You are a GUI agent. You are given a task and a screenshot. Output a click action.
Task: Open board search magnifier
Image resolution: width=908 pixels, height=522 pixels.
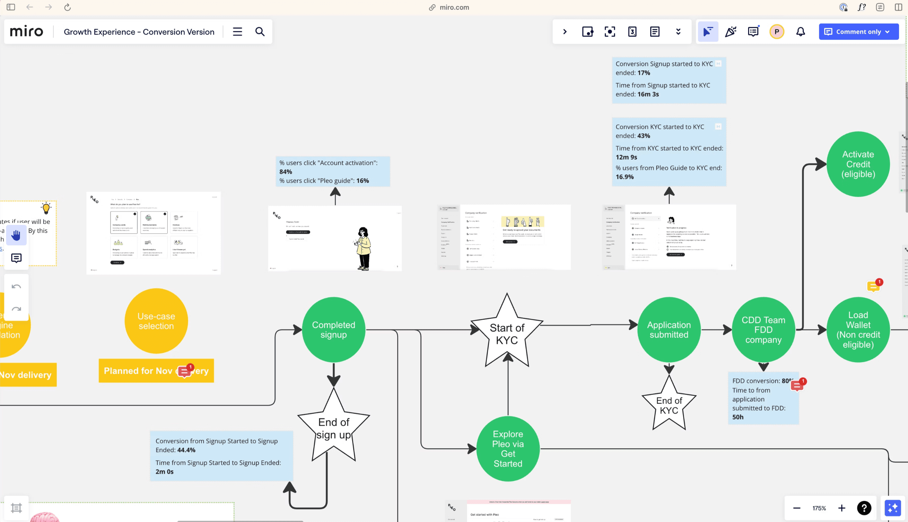(x=260, y=31)
